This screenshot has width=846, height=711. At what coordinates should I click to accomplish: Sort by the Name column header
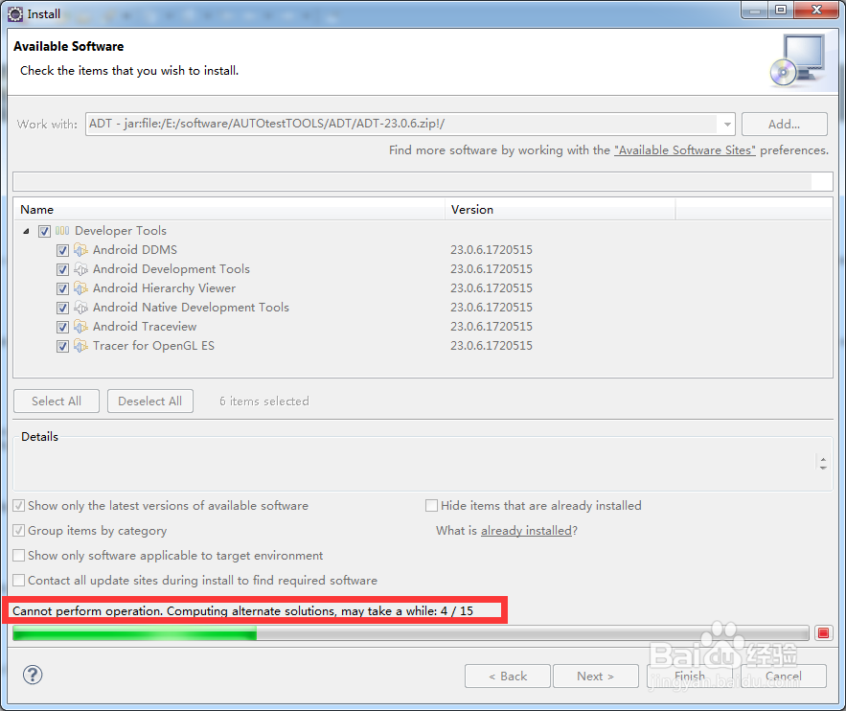229,209
